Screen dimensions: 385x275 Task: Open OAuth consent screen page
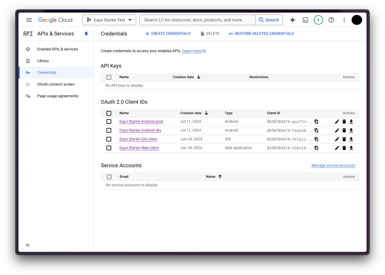(x=56, y=84)
